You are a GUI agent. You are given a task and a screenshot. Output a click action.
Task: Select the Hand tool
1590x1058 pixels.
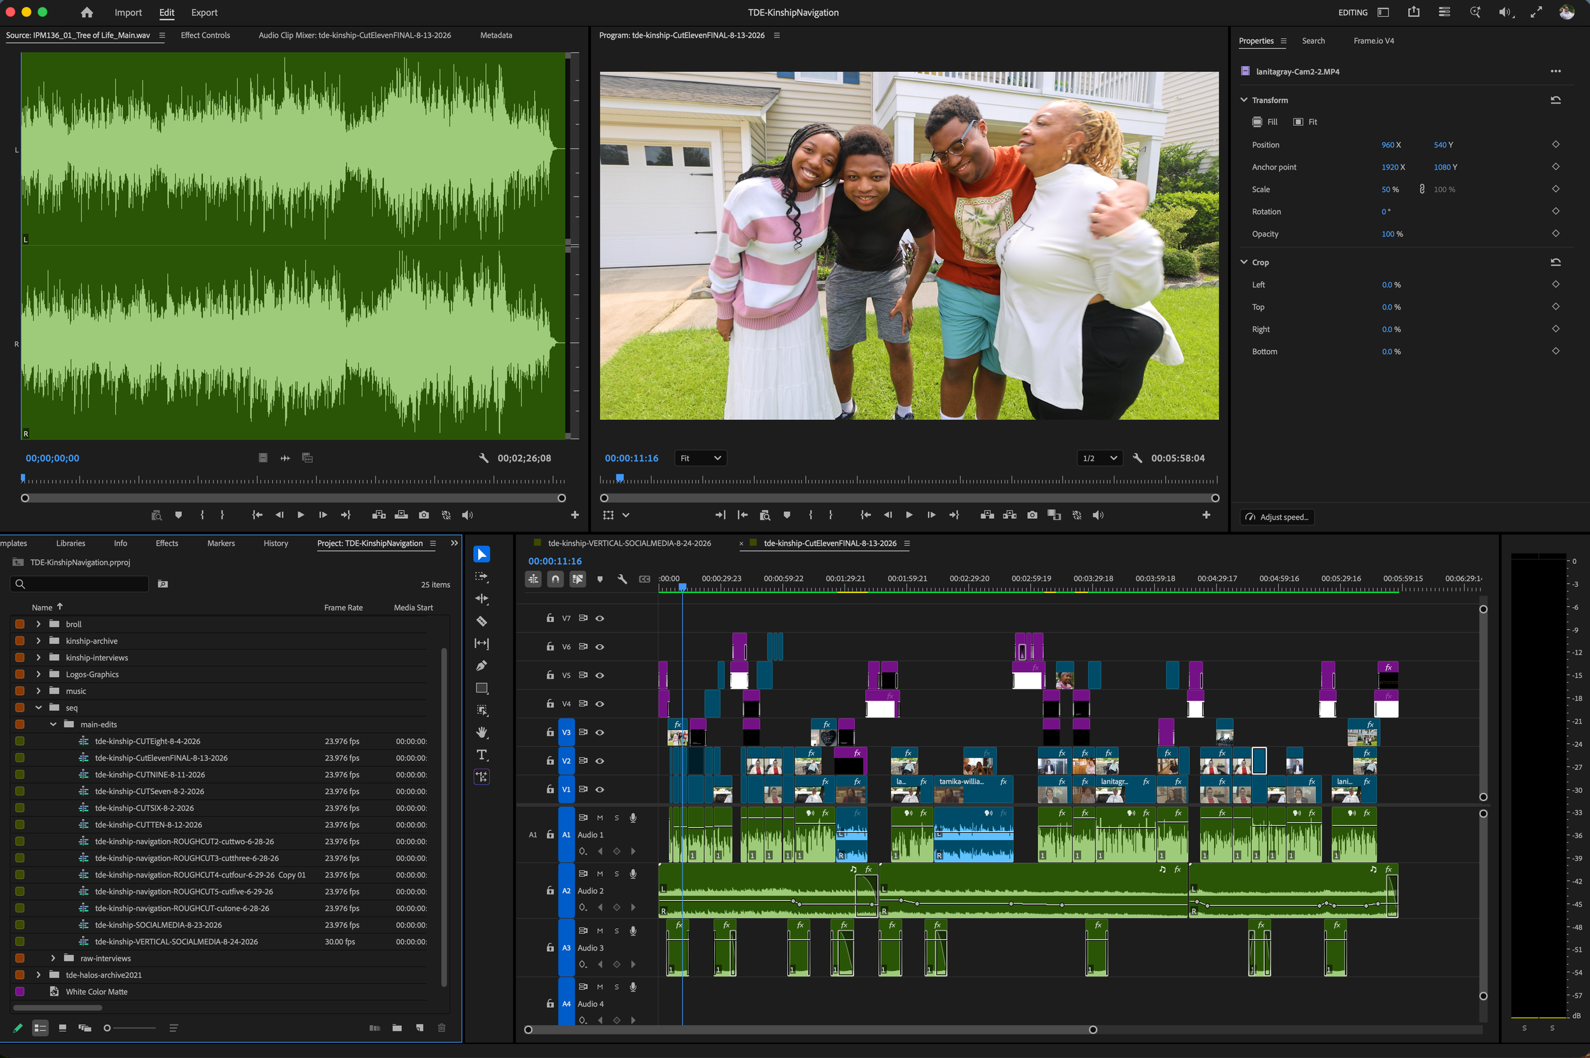(481, 732)
